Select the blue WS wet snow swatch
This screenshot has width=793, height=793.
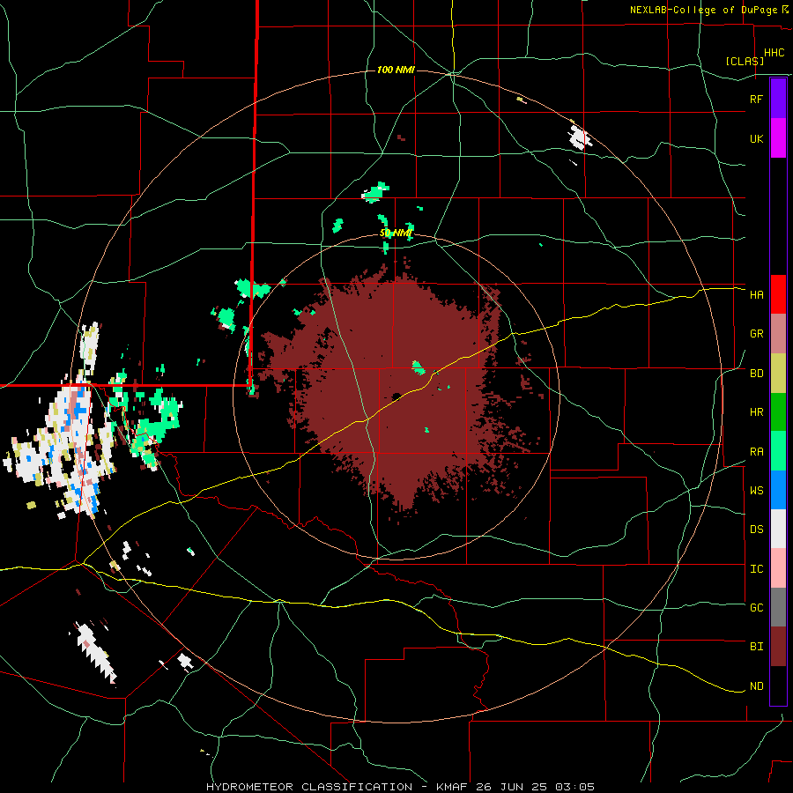coord(778,490)
